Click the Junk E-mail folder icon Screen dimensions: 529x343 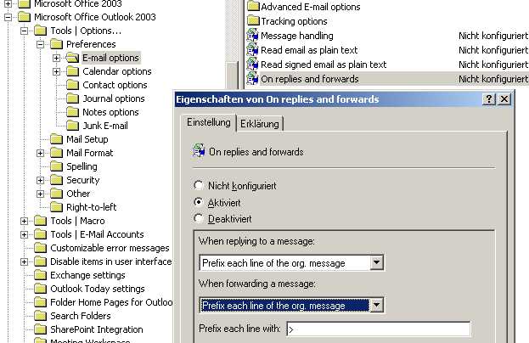pos(72,126)
